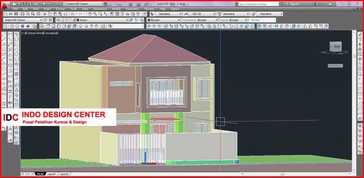
Task: Open the Multileader Style Standard dropdown
Action: coord(282,14)
